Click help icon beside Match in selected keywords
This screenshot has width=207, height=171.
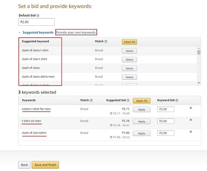91,100
